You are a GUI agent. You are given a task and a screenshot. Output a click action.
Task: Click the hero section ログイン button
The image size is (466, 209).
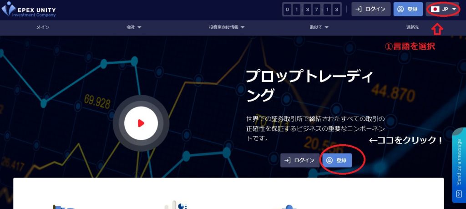point(300,160)
